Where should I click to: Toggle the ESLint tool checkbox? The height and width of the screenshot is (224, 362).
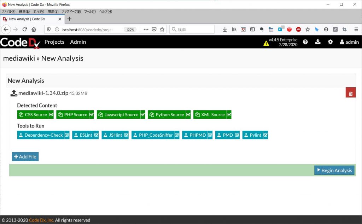coord(96,135)
